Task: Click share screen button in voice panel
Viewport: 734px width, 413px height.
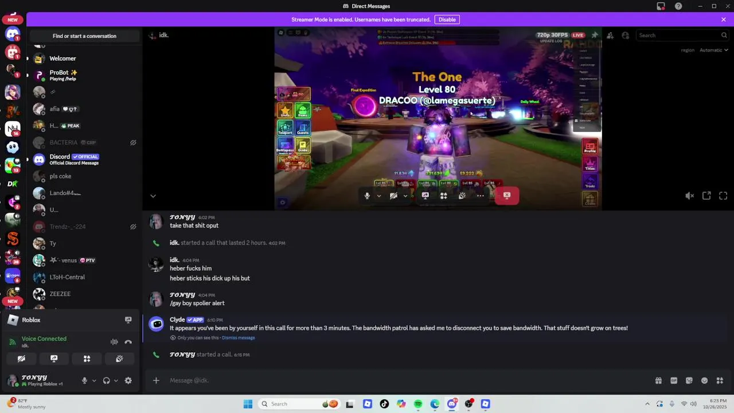Action: tap(54, 359)
